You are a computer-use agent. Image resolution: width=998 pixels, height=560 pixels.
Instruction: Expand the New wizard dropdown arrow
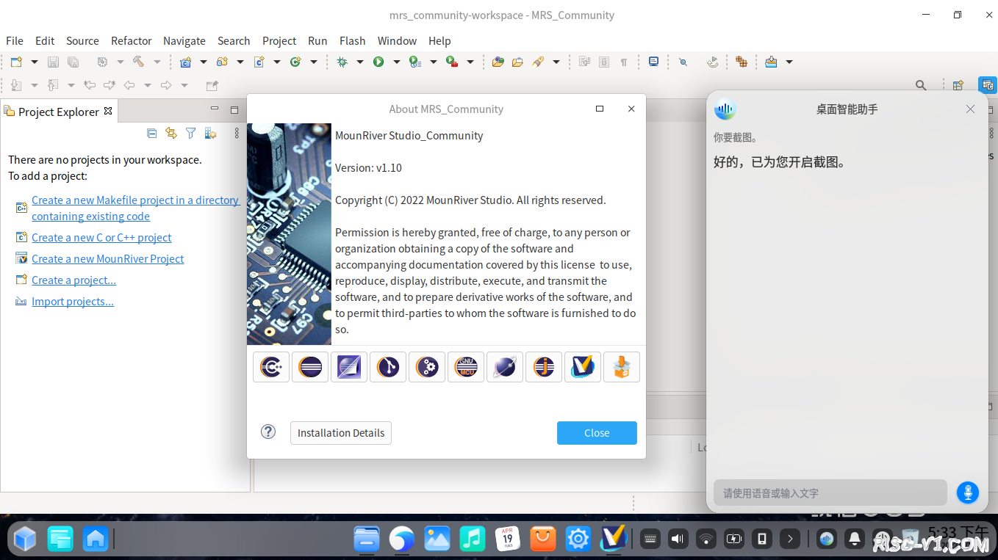pos(34,62)
